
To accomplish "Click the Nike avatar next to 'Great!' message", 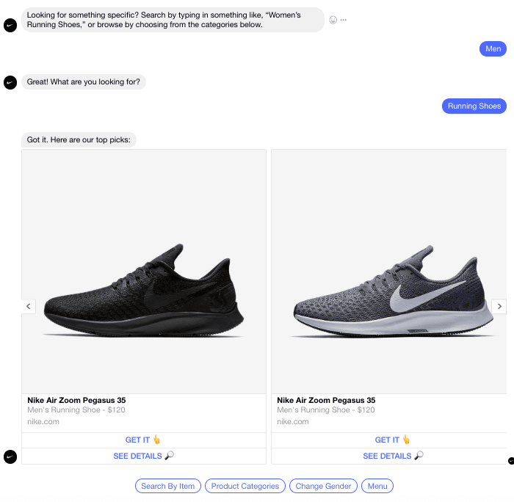I will (x=10, y=83).
